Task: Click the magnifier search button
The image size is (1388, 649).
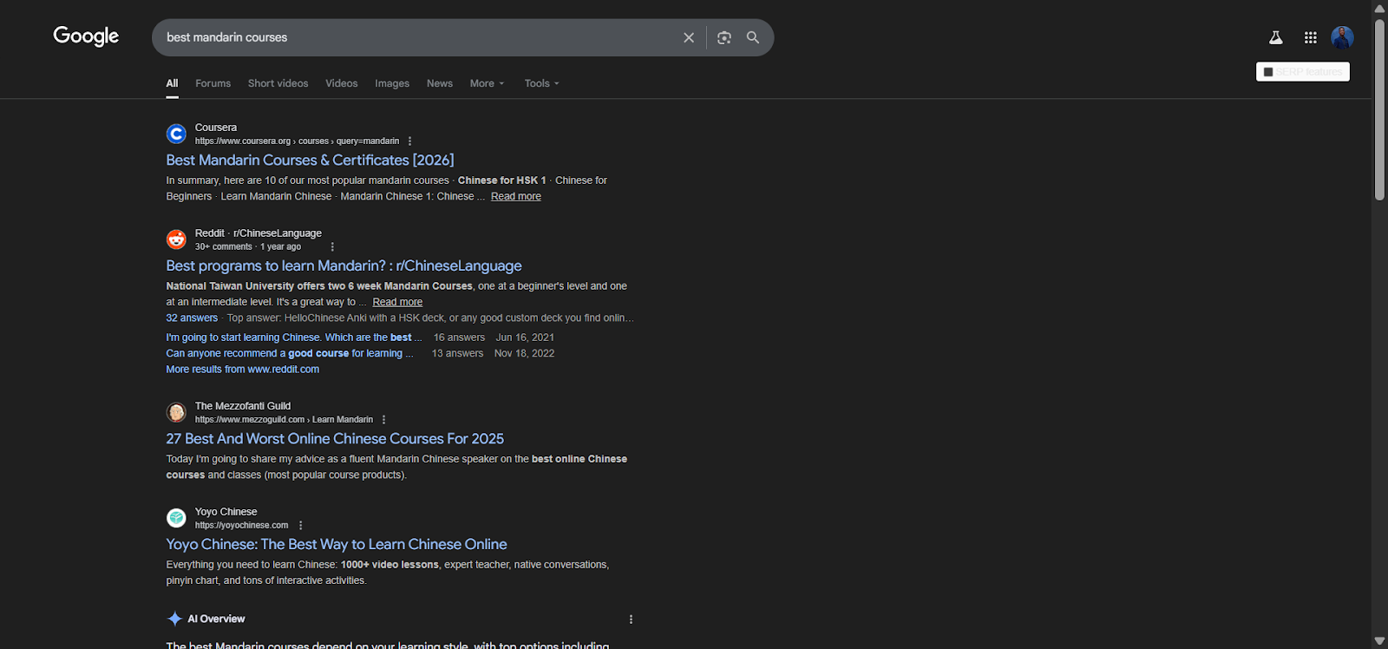Action: [x=753, y=37]
